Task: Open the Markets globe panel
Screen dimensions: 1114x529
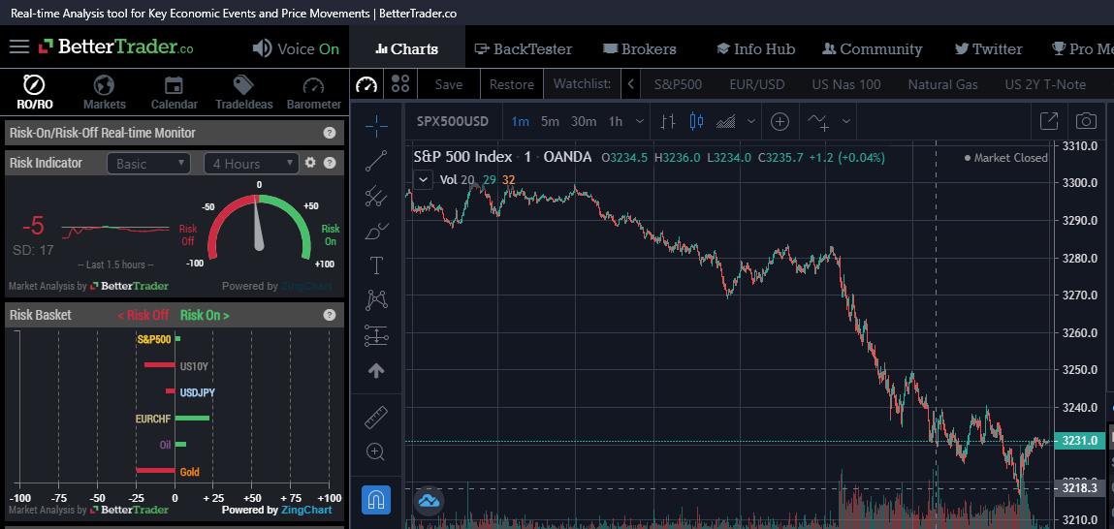Action: 105,93
